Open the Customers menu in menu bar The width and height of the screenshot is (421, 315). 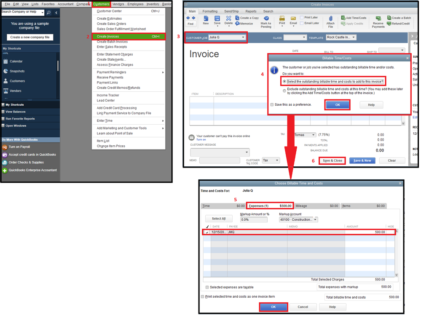(101, 4)
